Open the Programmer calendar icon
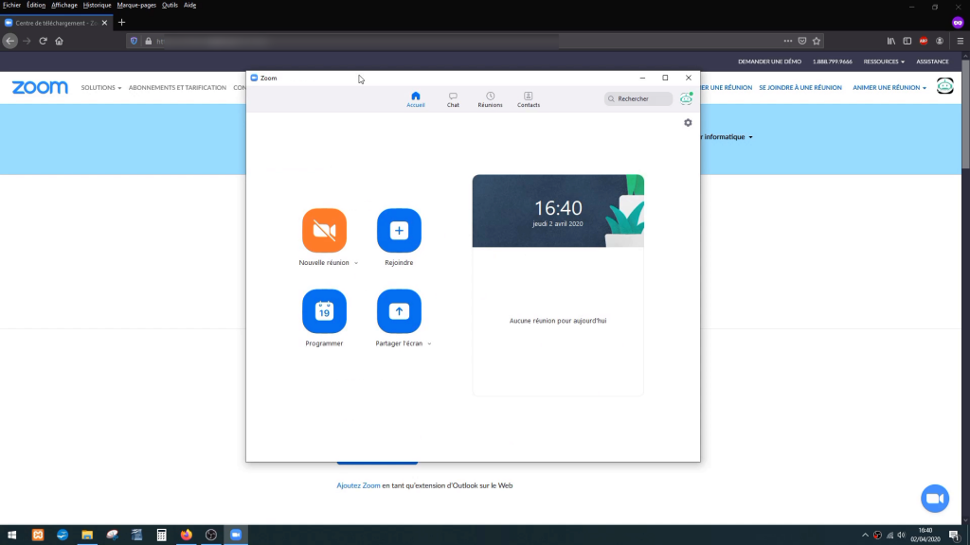Viewport: 970px width, 545px height. click(324, 311)
